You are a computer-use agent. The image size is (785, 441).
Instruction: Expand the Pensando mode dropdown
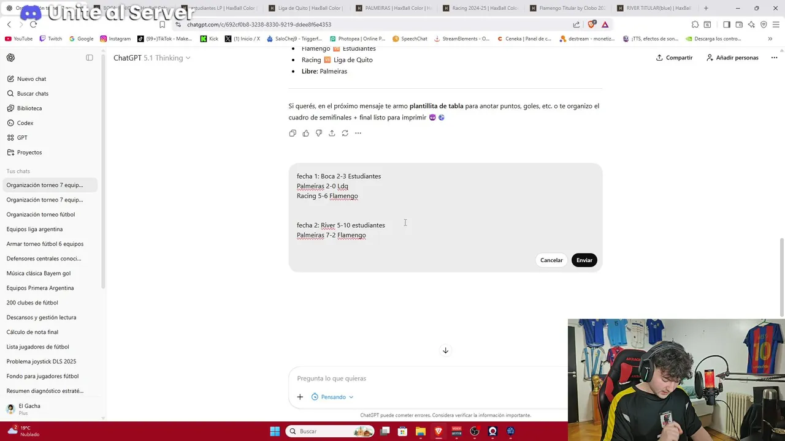point(332,397)
